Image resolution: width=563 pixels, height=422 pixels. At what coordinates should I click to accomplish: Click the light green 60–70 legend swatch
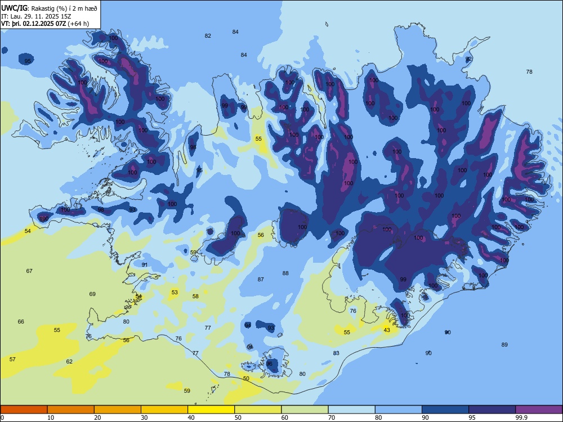click(305, 410)
